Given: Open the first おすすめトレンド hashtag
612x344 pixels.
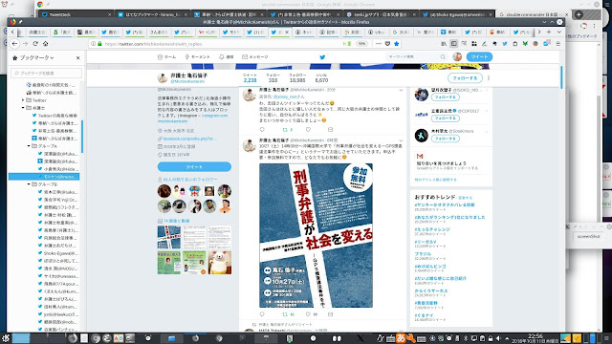Looking at the screenshot, I should click(444, 204).
